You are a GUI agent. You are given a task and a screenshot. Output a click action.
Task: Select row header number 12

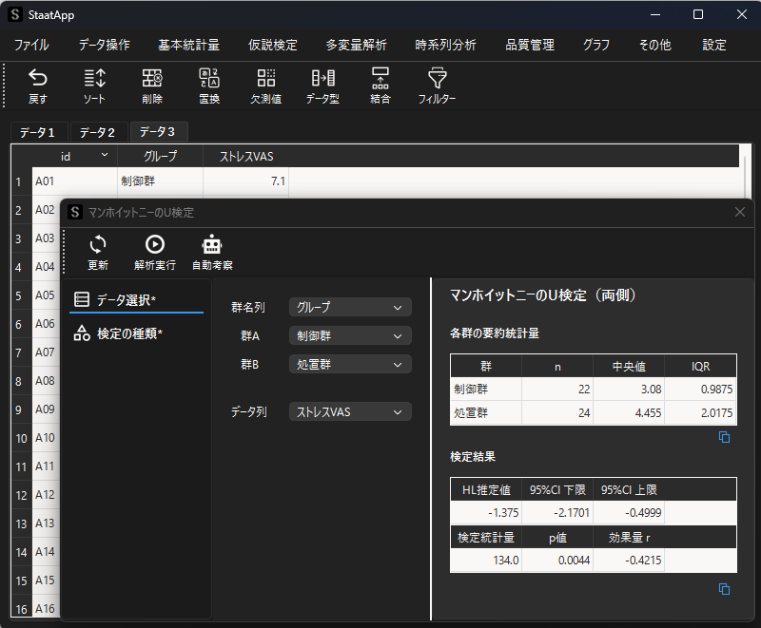coord(21,495)
